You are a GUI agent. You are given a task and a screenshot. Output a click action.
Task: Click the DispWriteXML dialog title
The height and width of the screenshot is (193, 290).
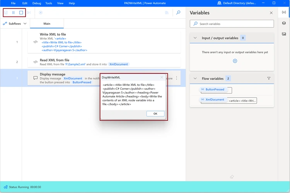(111, 77)
